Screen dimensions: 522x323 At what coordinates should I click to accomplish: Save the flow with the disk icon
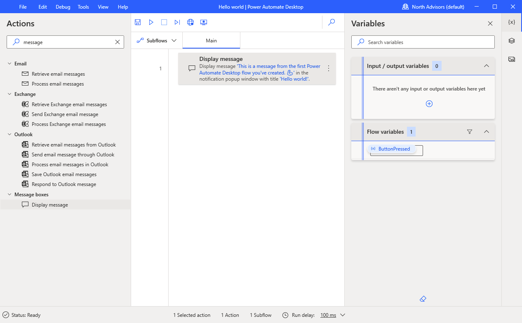point(138,23)
